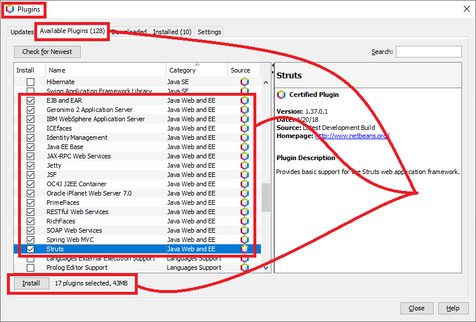The height and width of the screenshot is (322, 476).
Task: Uncheck the Spring Web MVC checkbox
Action: point(30,240)
